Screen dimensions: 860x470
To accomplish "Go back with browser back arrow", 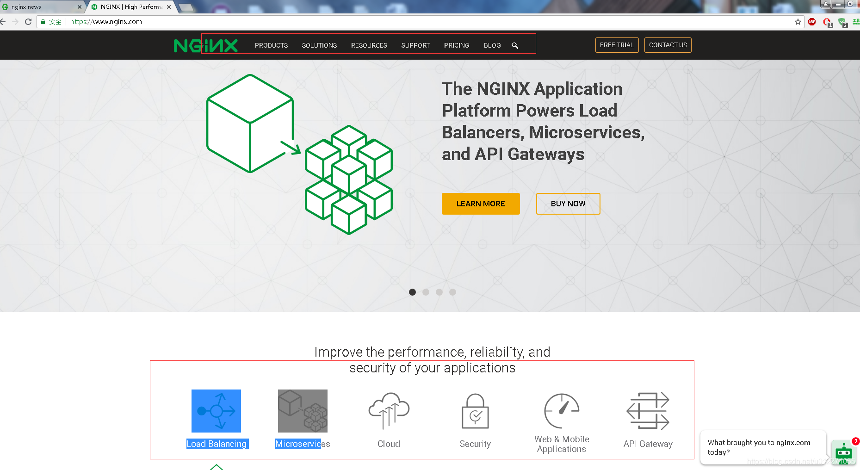I will pos(3,22).
